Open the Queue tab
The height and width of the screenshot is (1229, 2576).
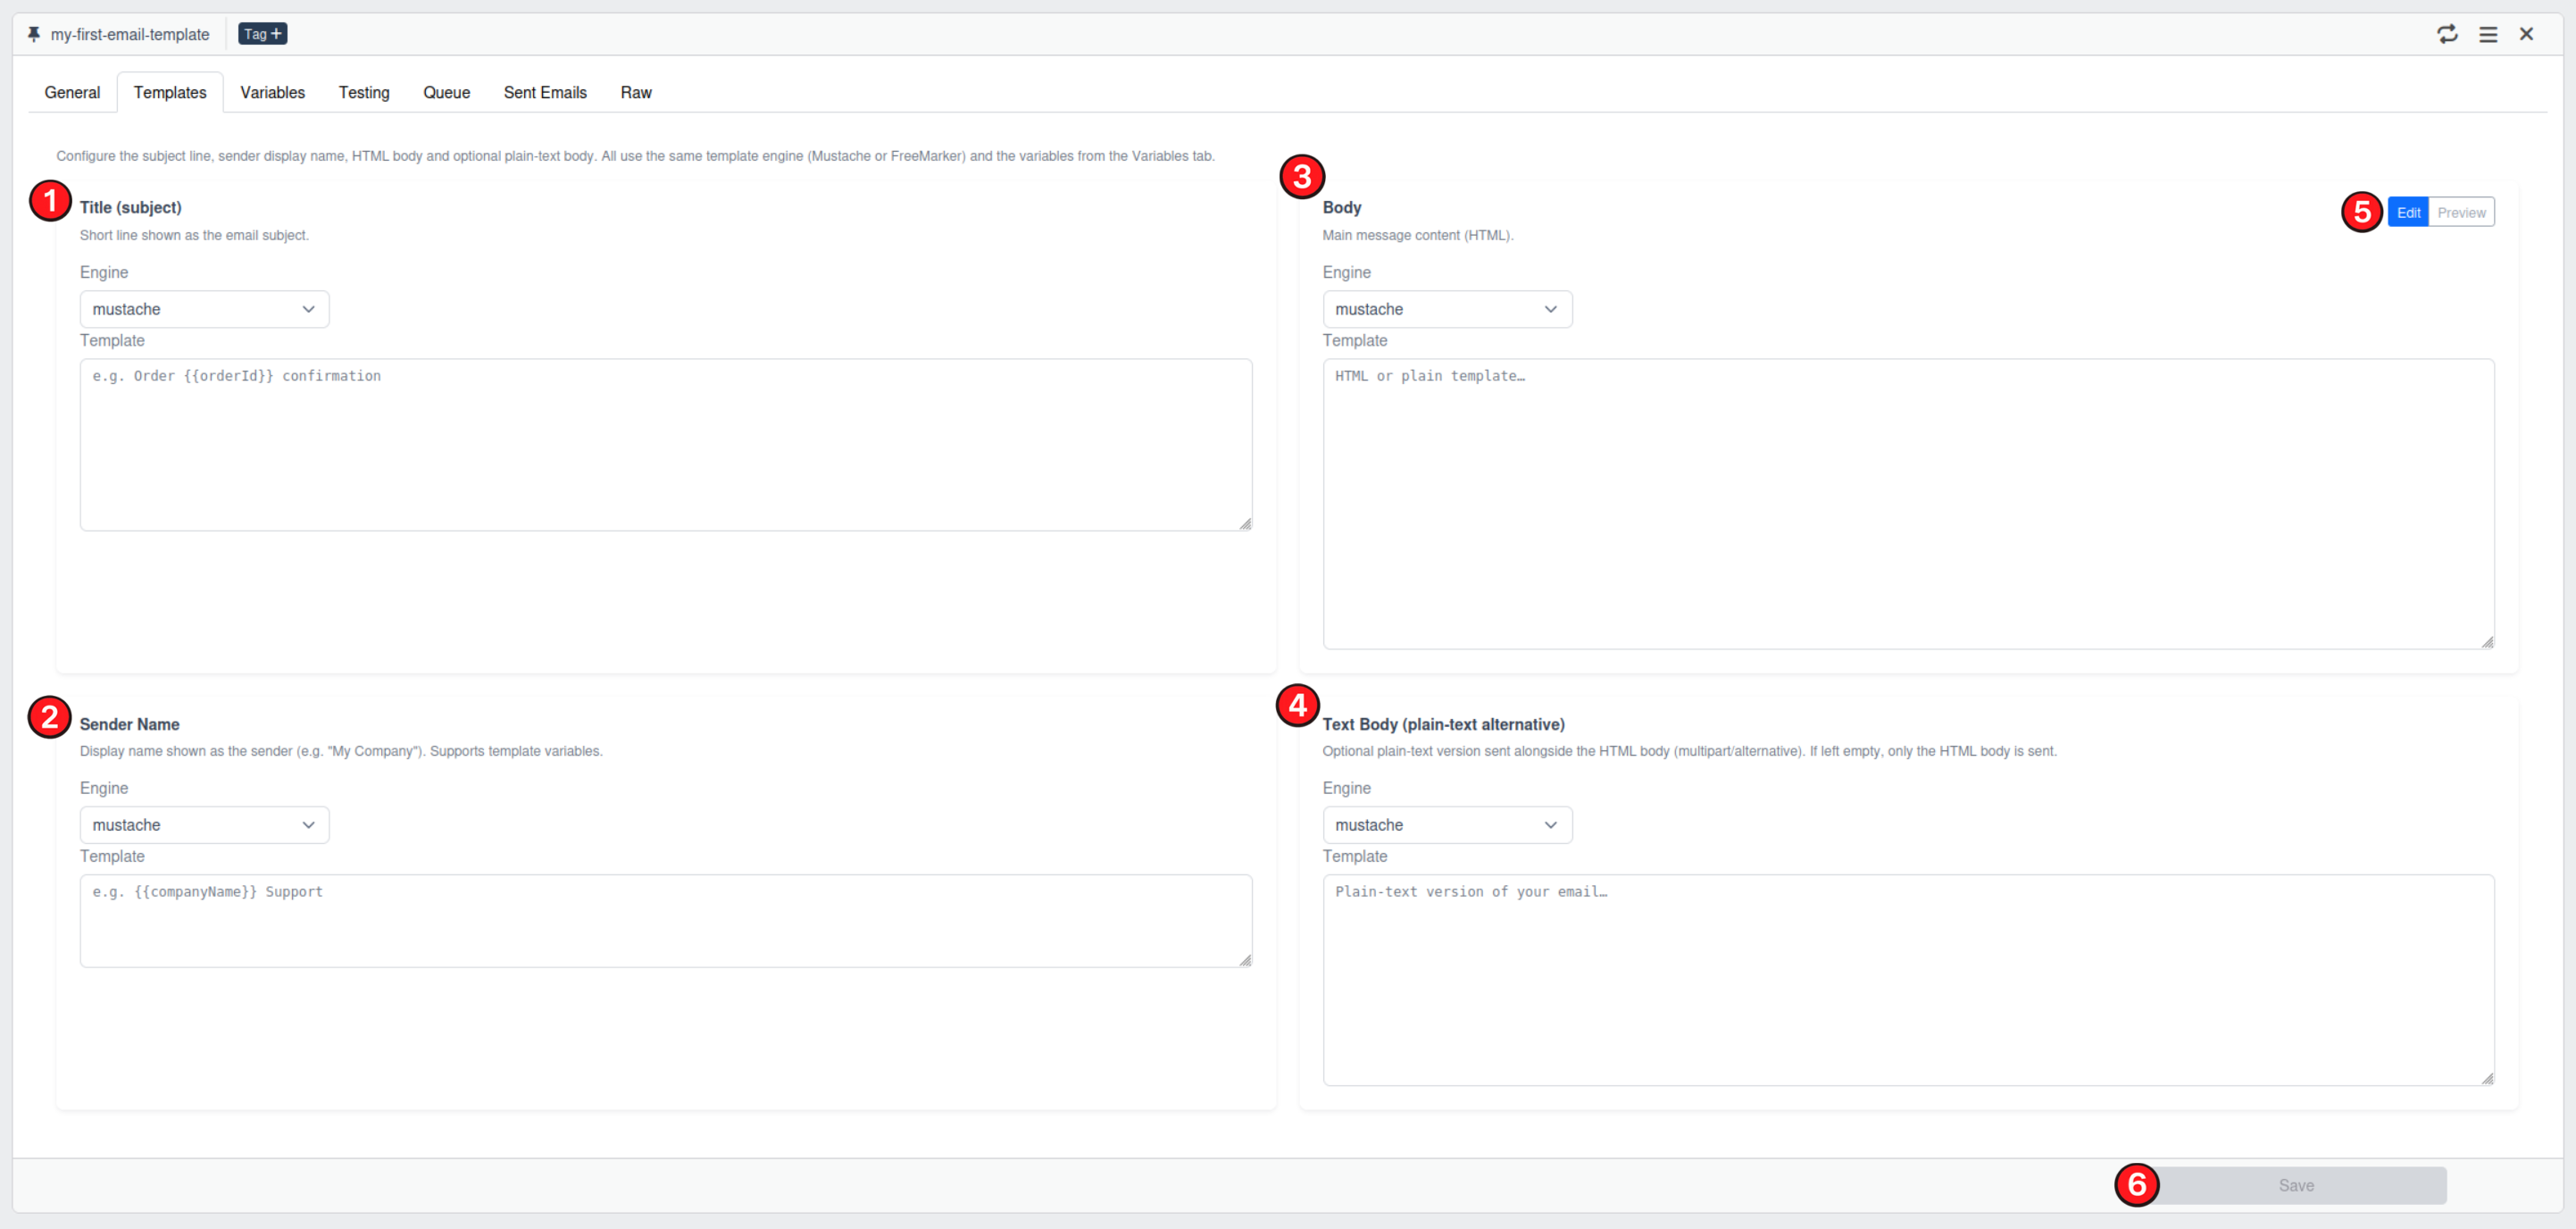click(446, 92)
